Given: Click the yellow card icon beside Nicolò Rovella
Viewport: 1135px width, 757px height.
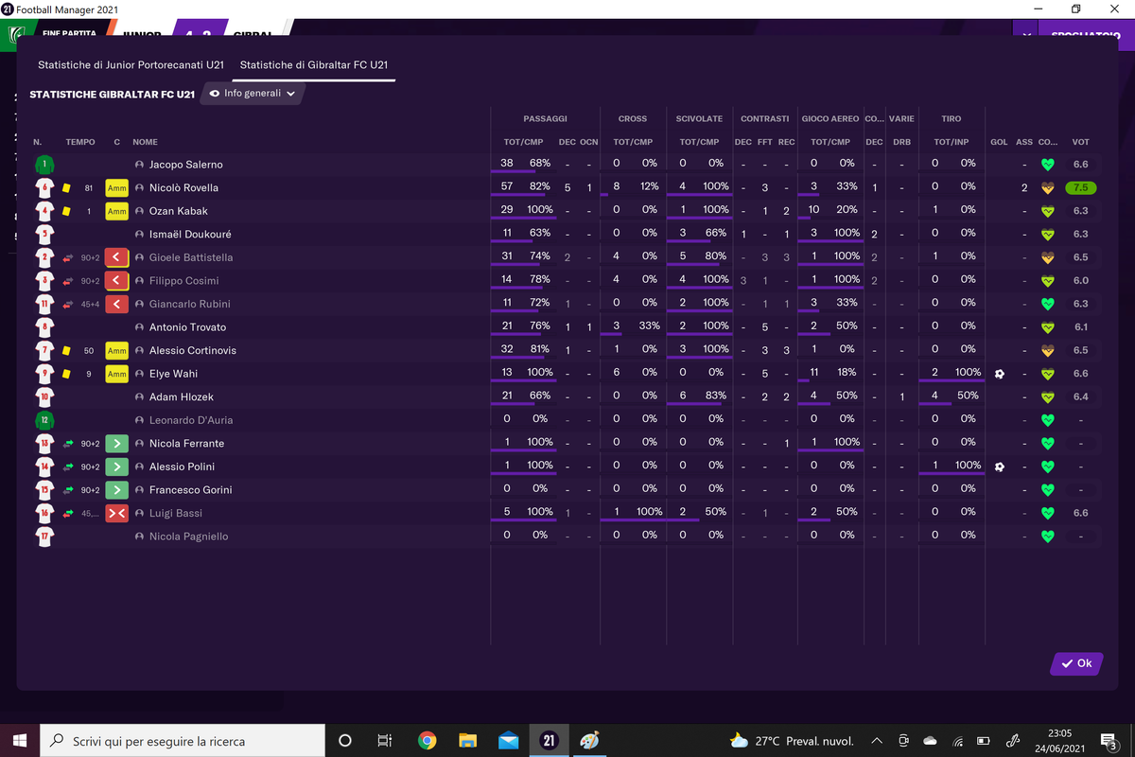Looking at the screenshot, I should click(x=67, y=187).
